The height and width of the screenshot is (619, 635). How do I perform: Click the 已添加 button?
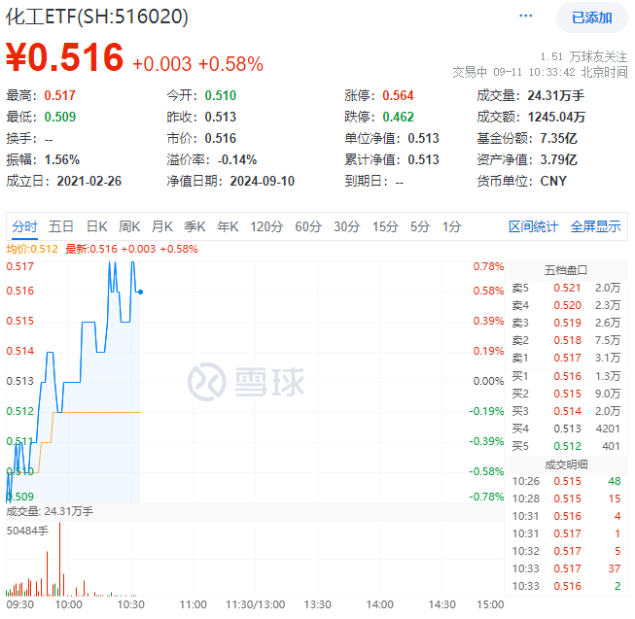coord(591,17)
